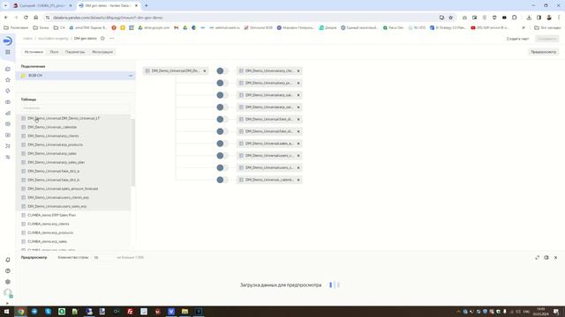The image size is (565, 317).
Task: Open a new browser tab
Action: point(147,6)
